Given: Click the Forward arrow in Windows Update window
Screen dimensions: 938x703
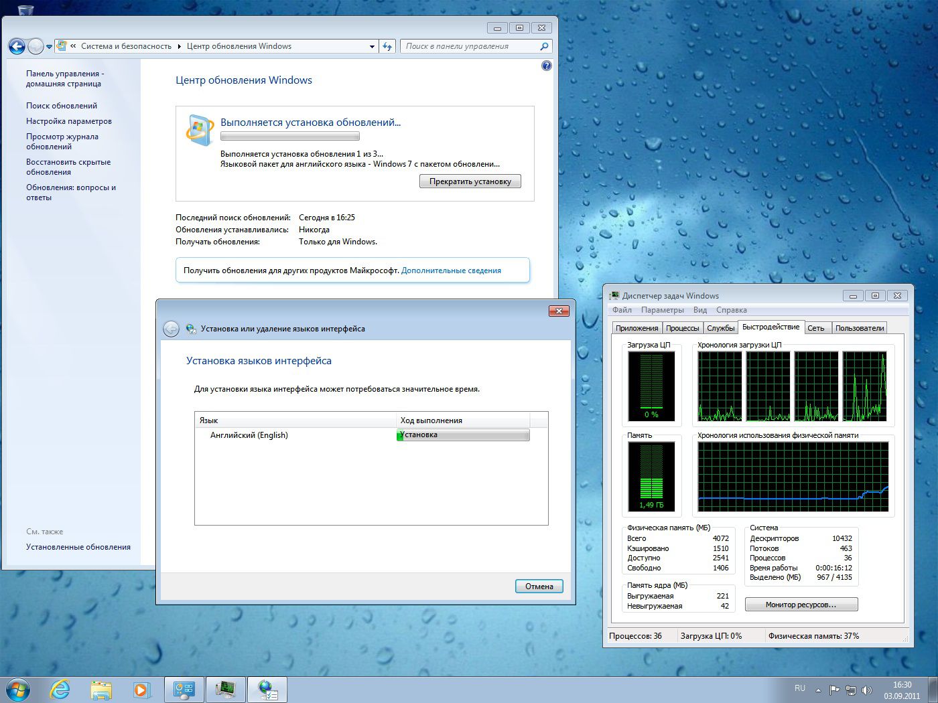Looking at the screenshot, I should (x=36, y=46).
